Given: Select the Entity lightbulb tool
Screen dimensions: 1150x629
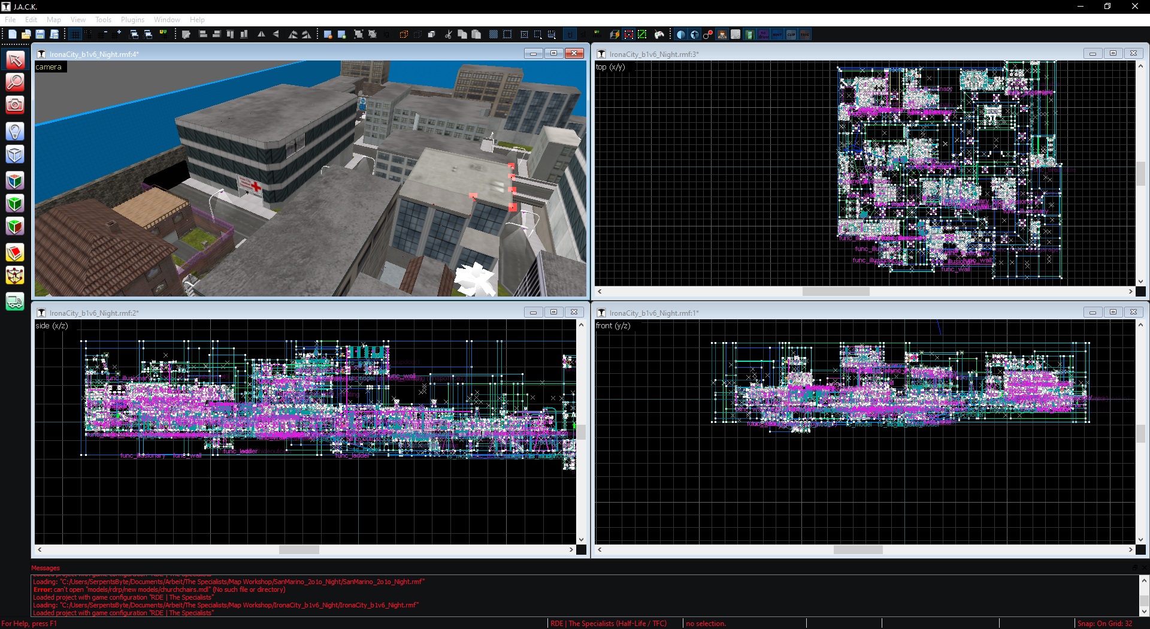Looking at the screenshot, I should [15, 131].
